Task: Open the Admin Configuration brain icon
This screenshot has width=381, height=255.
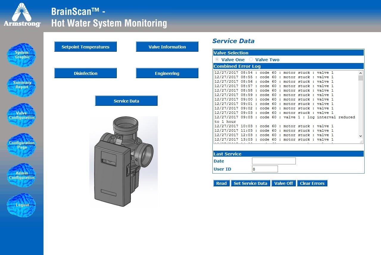Action: pos(22,175)
